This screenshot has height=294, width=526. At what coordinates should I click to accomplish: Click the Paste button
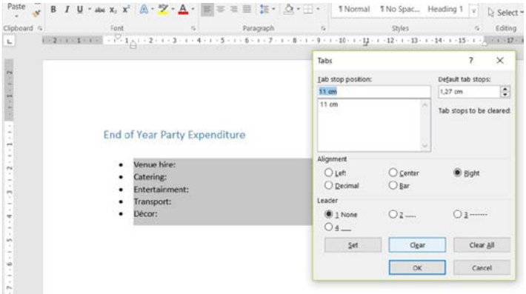tap(16, 7)
